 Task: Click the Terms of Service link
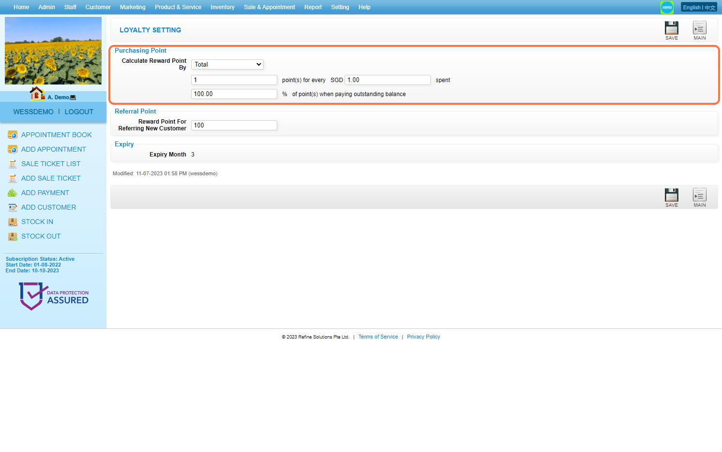(378, 337)
